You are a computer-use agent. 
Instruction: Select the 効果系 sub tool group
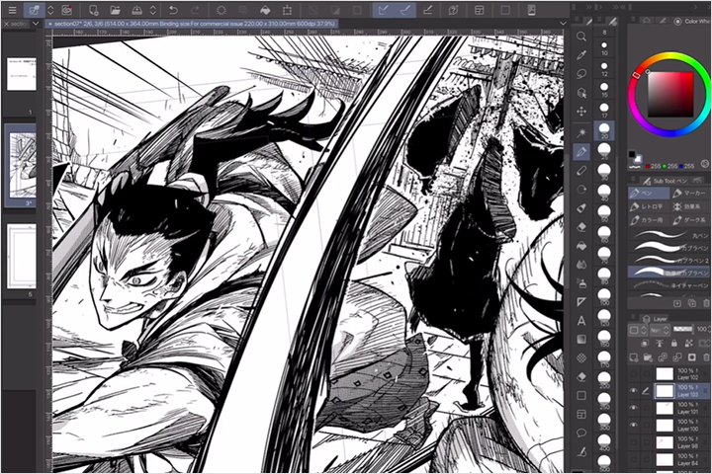[x=690, y=206]
